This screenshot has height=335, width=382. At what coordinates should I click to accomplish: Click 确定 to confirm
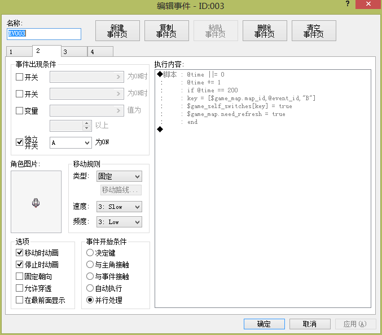pos(264,324)
